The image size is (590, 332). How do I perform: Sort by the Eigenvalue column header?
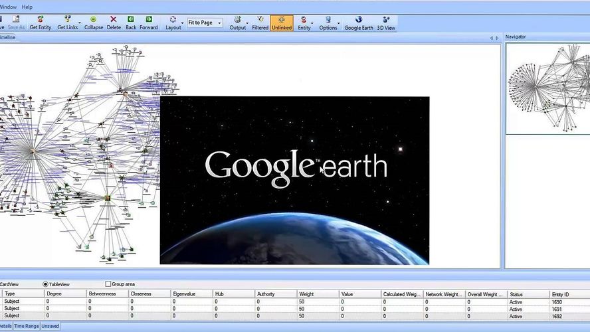(x=192, y=293)
